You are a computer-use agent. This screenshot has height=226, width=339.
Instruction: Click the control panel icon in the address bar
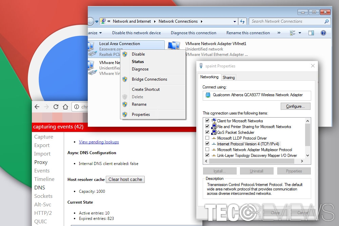pyautogui.click(x=103, y=21)
